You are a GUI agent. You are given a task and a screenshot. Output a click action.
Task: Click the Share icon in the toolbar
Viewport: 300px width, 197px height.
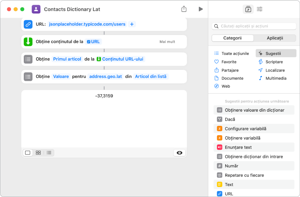[x=184, y=9]
